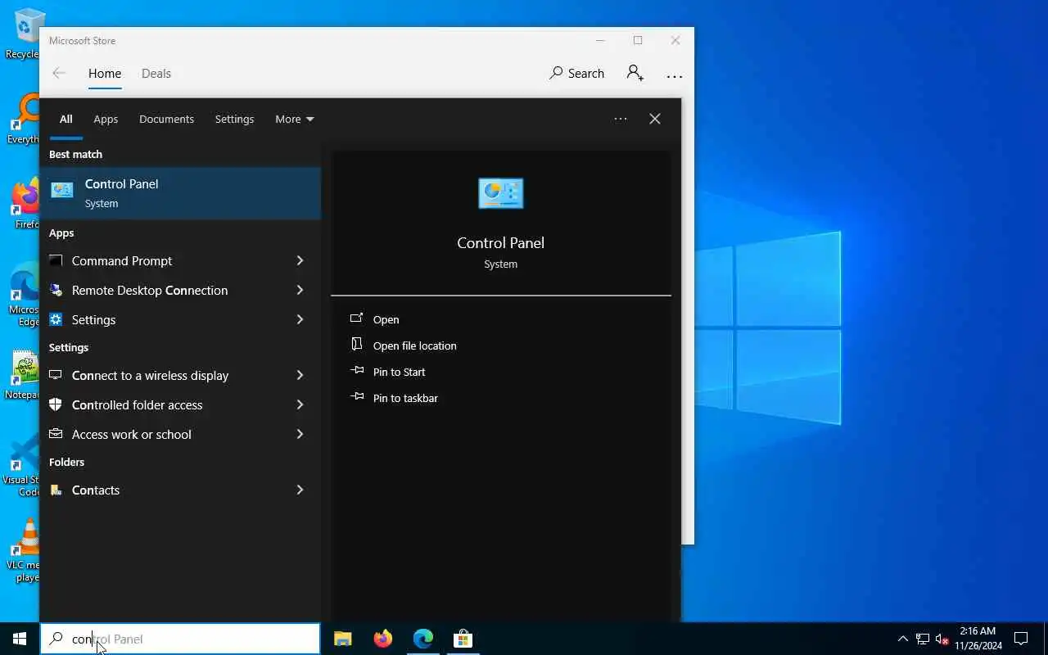Open Microsoft Edge from the taskbar

(x=423, y=639)
